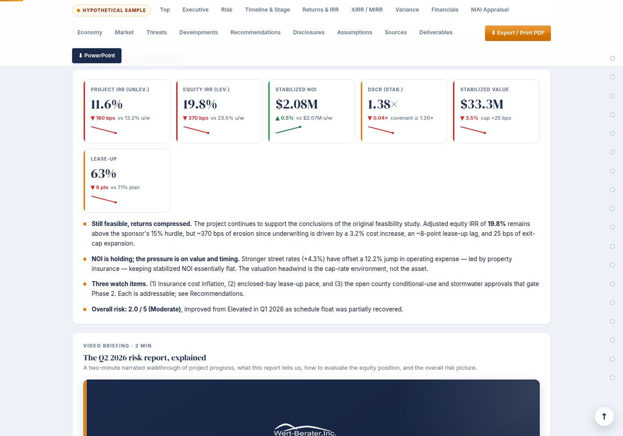Open the Assumptions nav item
The height and width of the screenshot is (436, 623).
355,32
